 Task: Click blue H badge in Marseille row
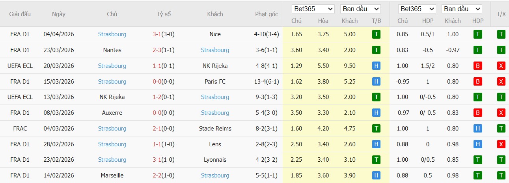pyautogui.click(x=376, y=176)
